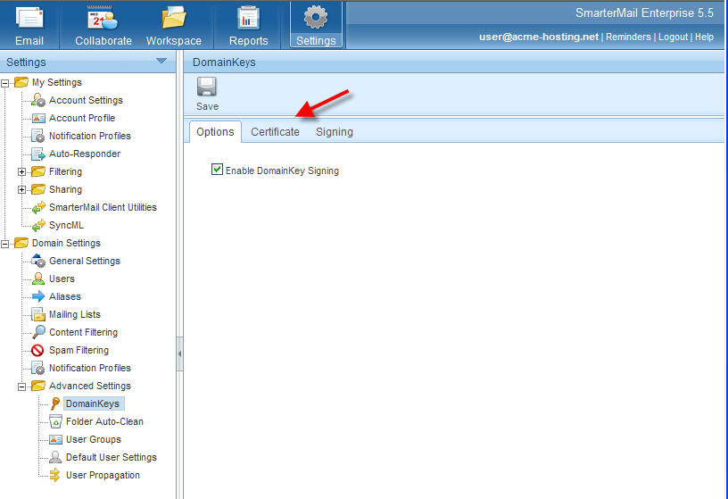The width and height of the screenshot is (728, 499).
Task: Select Account Profile tree label
Action: (x=82, y=118)
